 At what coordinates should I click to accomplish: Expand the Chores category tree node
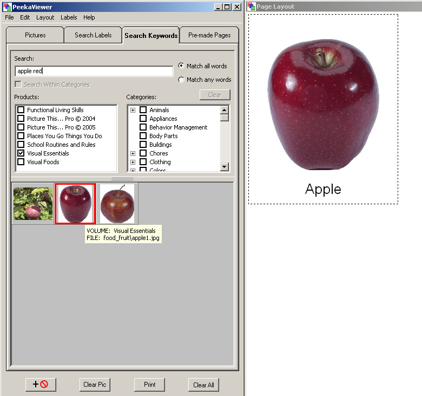(x=133, y=153)
